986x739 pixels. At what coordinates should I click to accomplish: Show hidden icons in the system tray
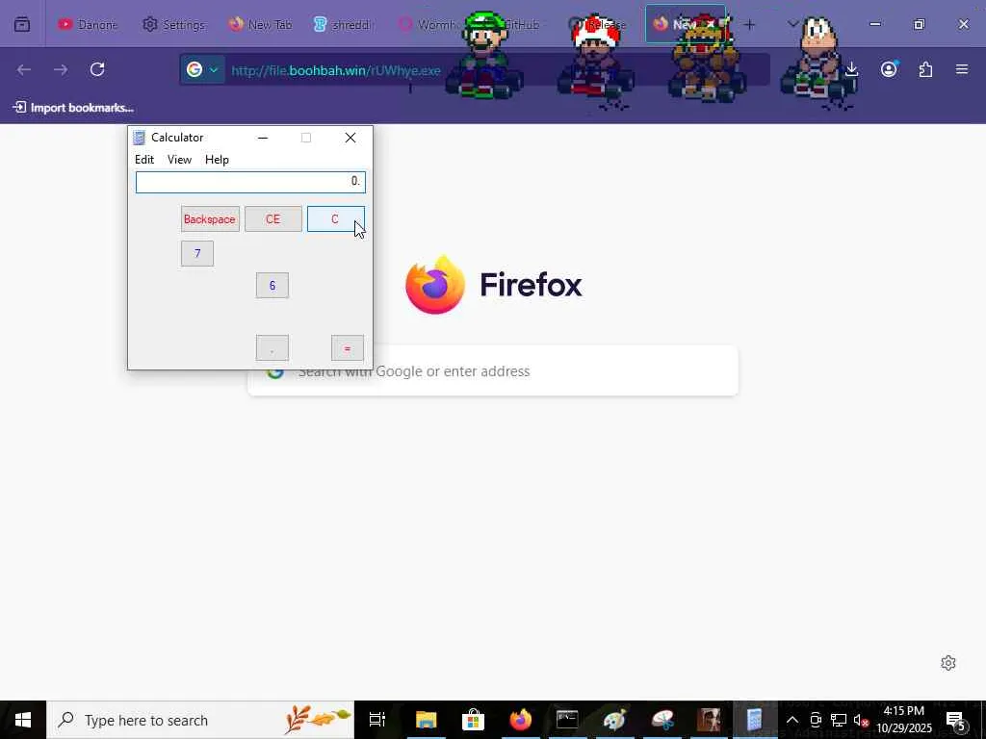(792, 720)
